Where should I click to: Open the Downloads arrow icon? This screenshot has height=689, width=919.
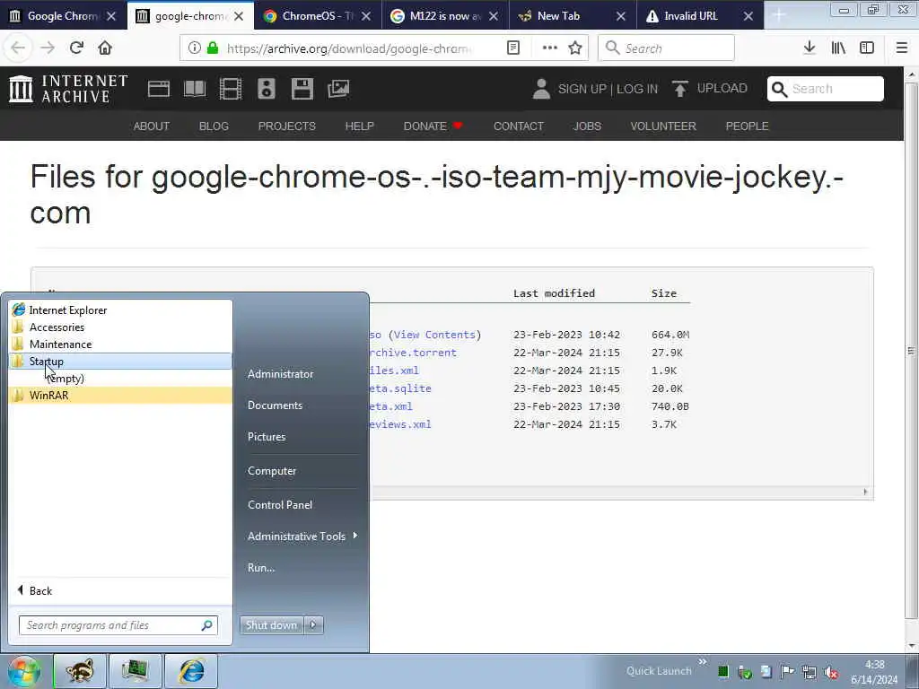pyautogui.click(x=810, y=48)
